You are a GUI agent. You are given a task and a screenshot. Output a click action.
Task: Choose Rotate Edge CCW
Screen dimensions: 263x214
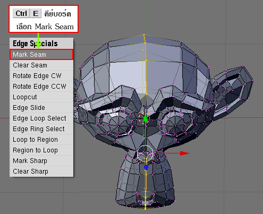click(41, 87)
